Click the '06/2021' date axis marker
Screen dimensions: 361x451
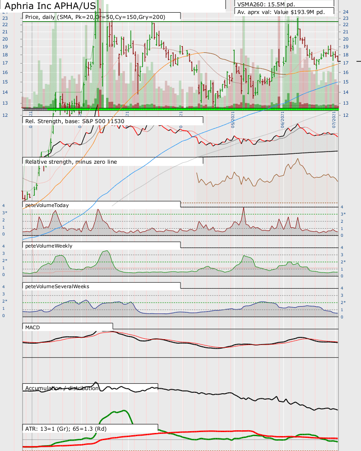[282, 120]
